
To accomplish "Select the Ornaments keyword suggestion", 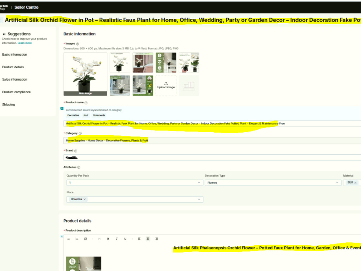I will [x=99, y=116].
